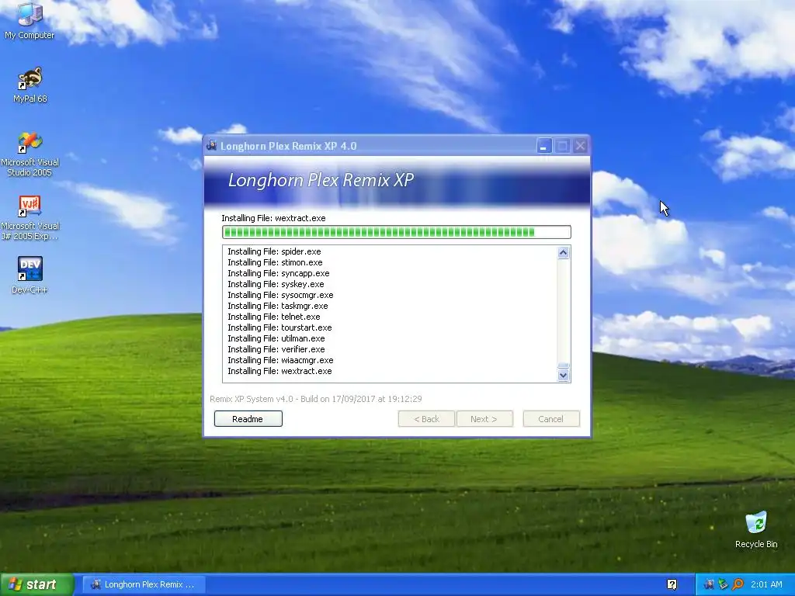This screenshot has width=795, height=596.
Task: Select log line stimon.exe
Action: 275,262
